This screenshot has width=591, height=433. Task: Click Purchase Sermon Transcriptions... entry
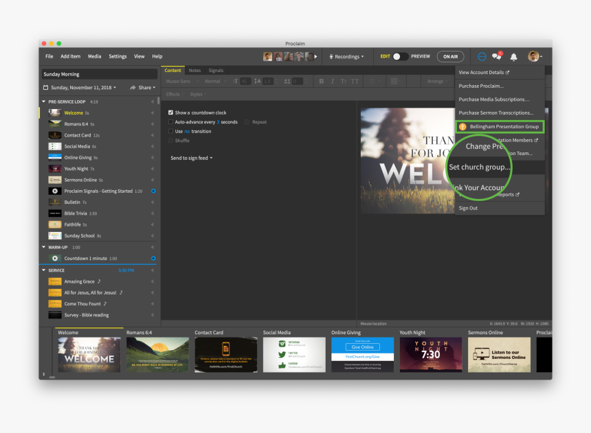pyautogui.click(x=496, y=113)
